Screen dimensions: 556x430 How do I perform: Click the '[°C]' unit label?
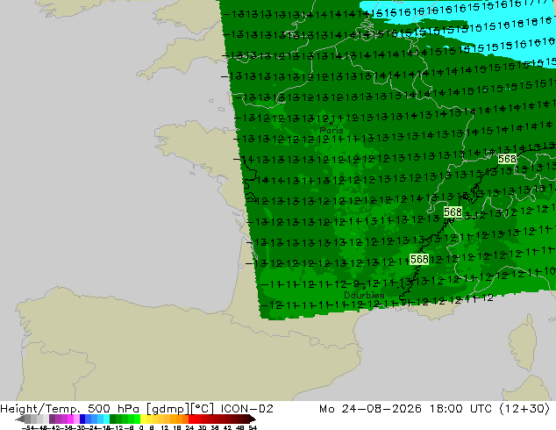(202, 409)
